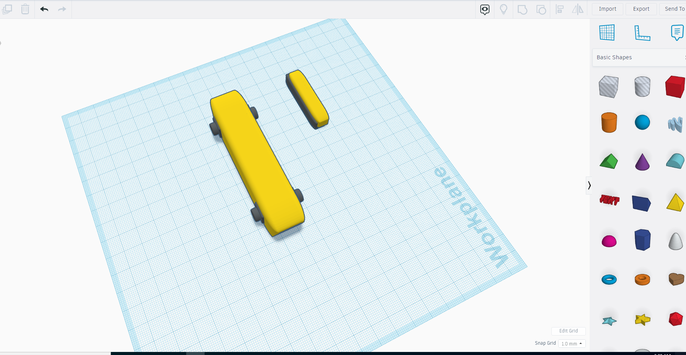Viewport: 686px width, 355px height.
Task: Pick the magenta Half Sphere shape
Action: 609,242
